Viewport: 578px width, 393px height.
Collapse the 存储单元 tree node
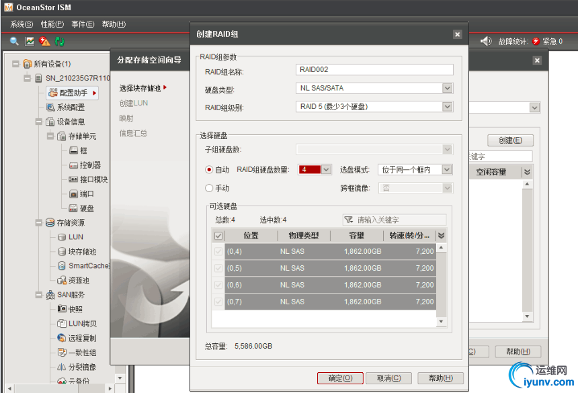[50, 136]
